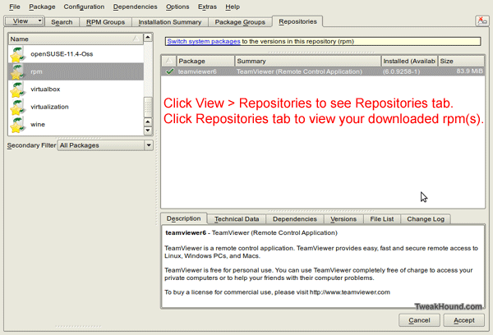The height and width of the screenshot is (335, 493).
Task: Click the Summary column header
Action: click(308, 61)
